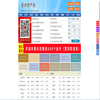Image resolution: width=100 pixels, height=100 pixels.
Task: Click the blue search button in search form
Action: [76, 41]
